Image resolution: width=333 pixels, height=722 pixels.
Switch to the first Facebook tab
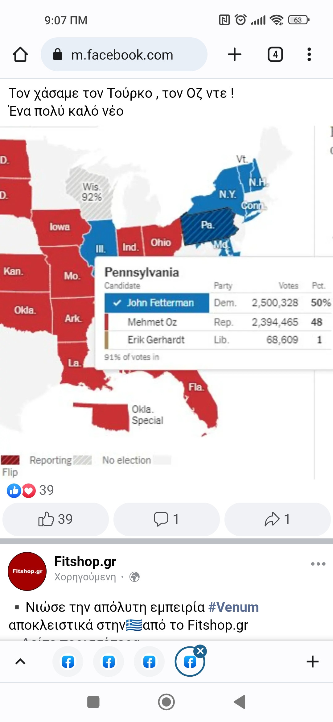[68, 662]
